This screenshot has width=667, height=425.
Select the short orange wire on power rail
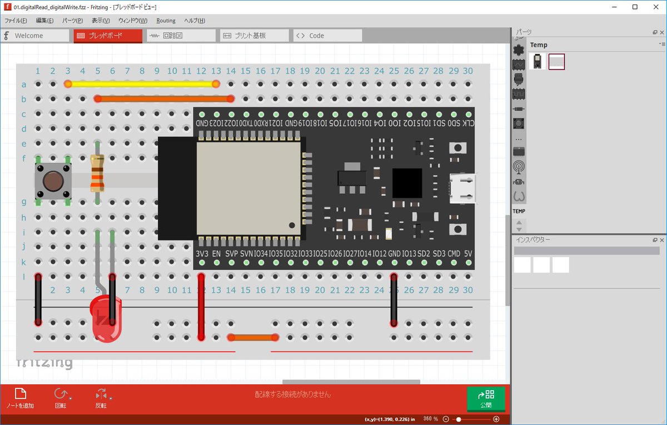(253, 337)
